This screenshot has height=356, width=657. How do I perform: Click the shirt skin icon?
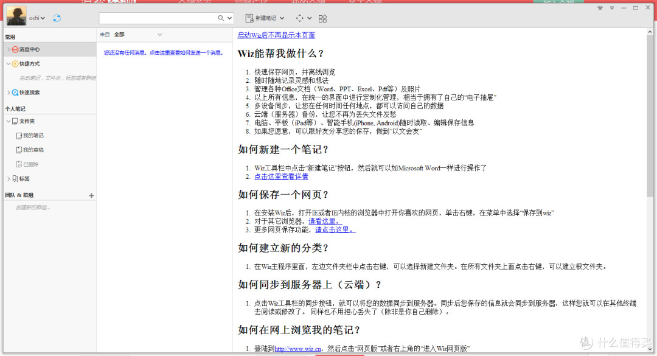600,7
